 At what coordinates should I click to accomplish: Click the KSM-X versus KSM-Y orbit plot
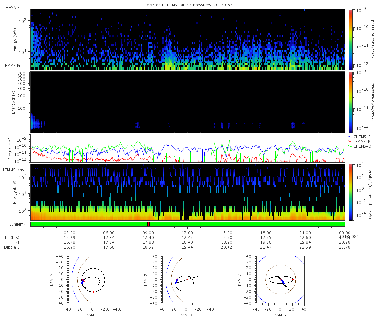(x=93, y=279)
